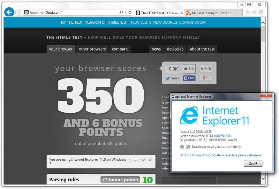
Task: Click the Try the next version banner
Action: 132,22
